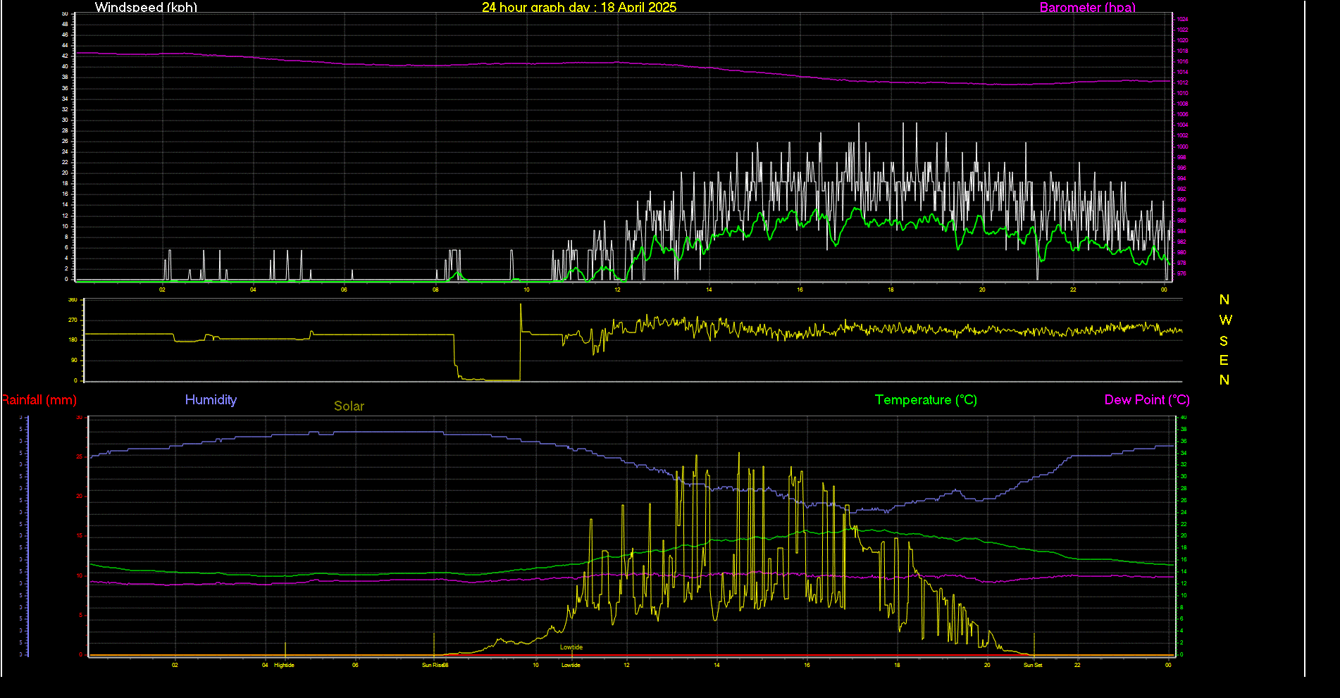The image size is (1340, 698).
Task: Click the topmost N compass label
Action: pos(1224,300)
